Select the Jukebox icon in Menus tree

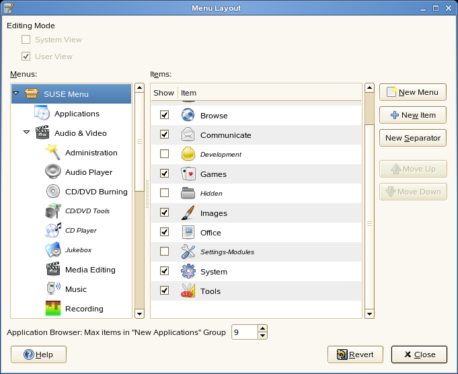53,250
